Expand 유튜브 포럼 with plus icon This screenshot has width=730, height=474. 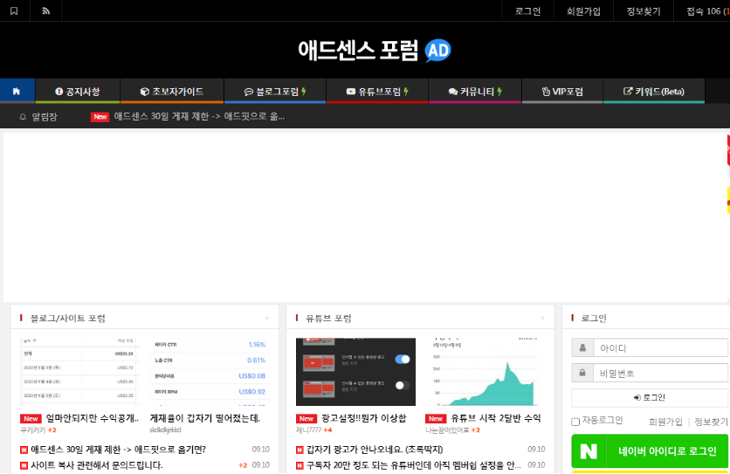pyautogui.click(x=542, y=318)
